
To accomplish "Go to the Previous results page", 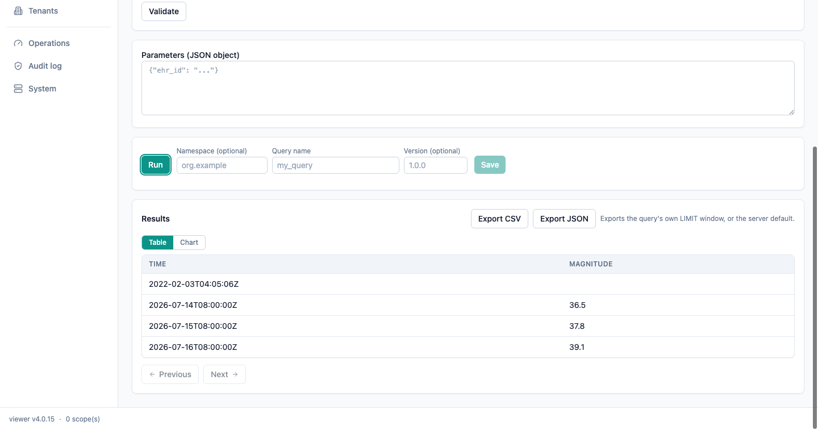I will click(x=170, y=374).
